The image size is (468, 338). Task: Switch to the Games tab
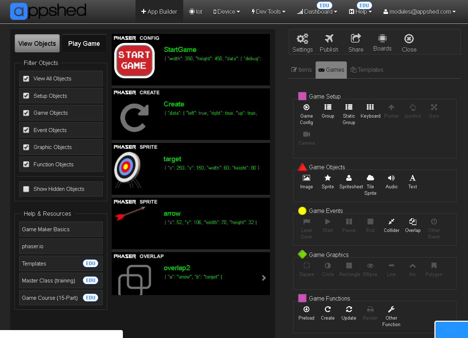331,70
